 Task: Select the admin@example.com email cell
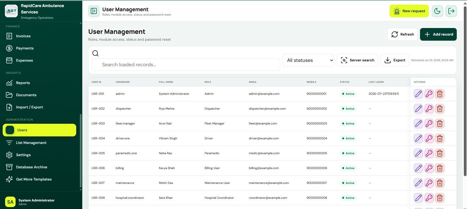264,94
